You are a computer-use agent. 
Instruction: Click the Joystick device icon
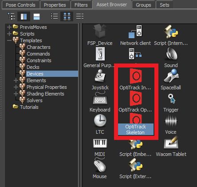100,76
